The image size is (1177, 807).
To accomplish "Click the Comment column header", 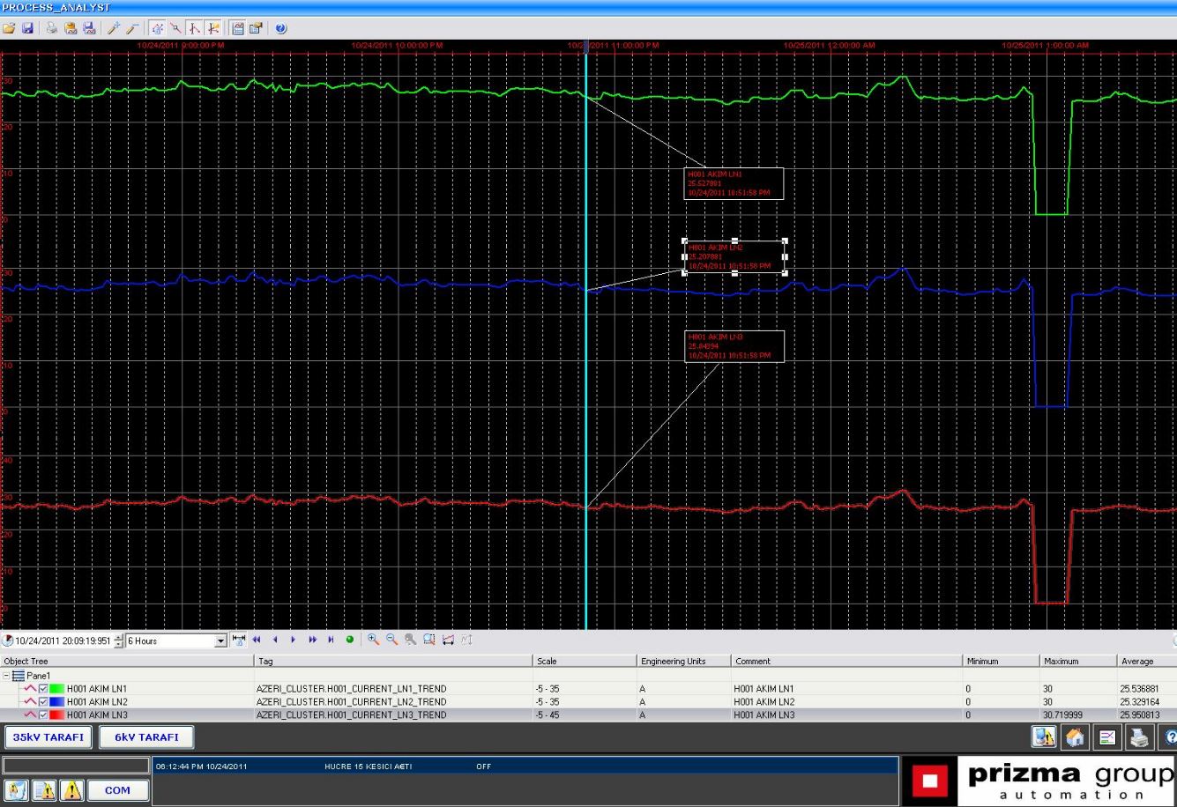I will click(x=846, y=661).
